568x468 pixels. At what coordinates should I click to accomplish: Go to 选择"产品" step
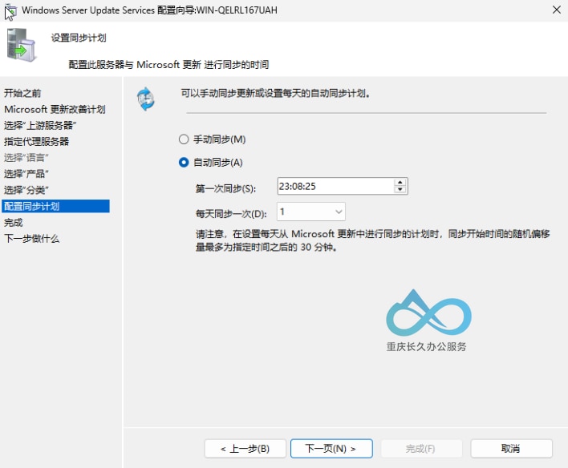[26, 174]
